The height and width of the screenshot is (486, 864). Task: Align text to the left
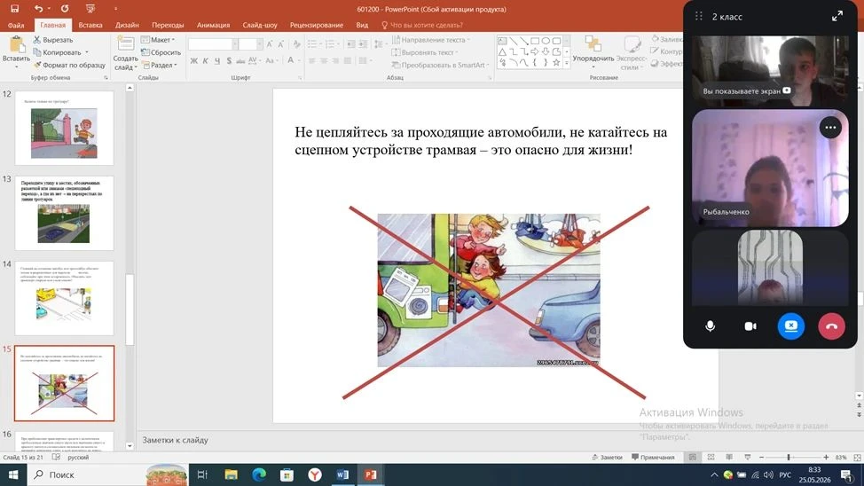[312, 60]
